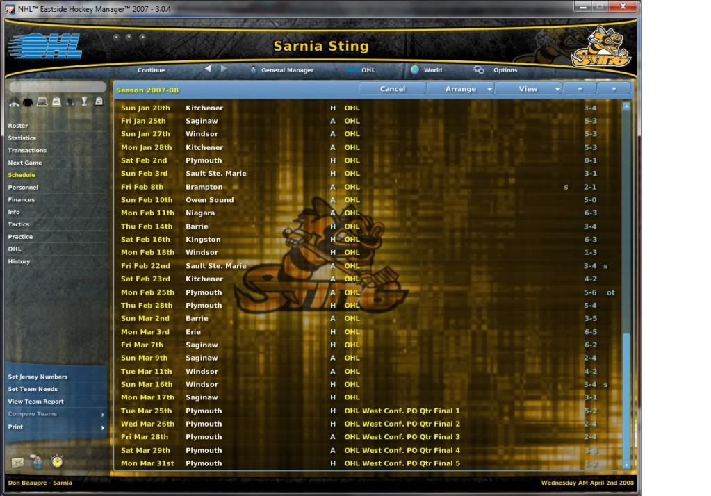This screenshot has width=711, height=496.
Task: Show next season with the right arrow button
Action: point(614,89)
